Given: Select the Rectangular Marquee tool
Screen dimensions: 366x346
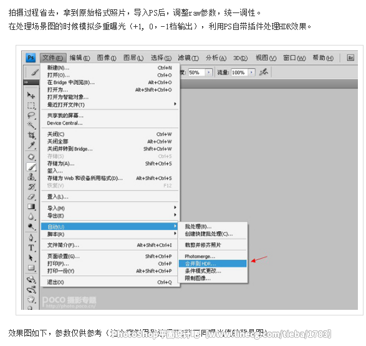Looking at the screenshot, I should (31, 105).
